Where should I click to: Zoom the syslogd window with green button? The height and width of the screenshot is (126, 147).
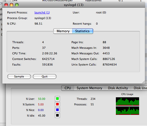[x=17, y=5]
